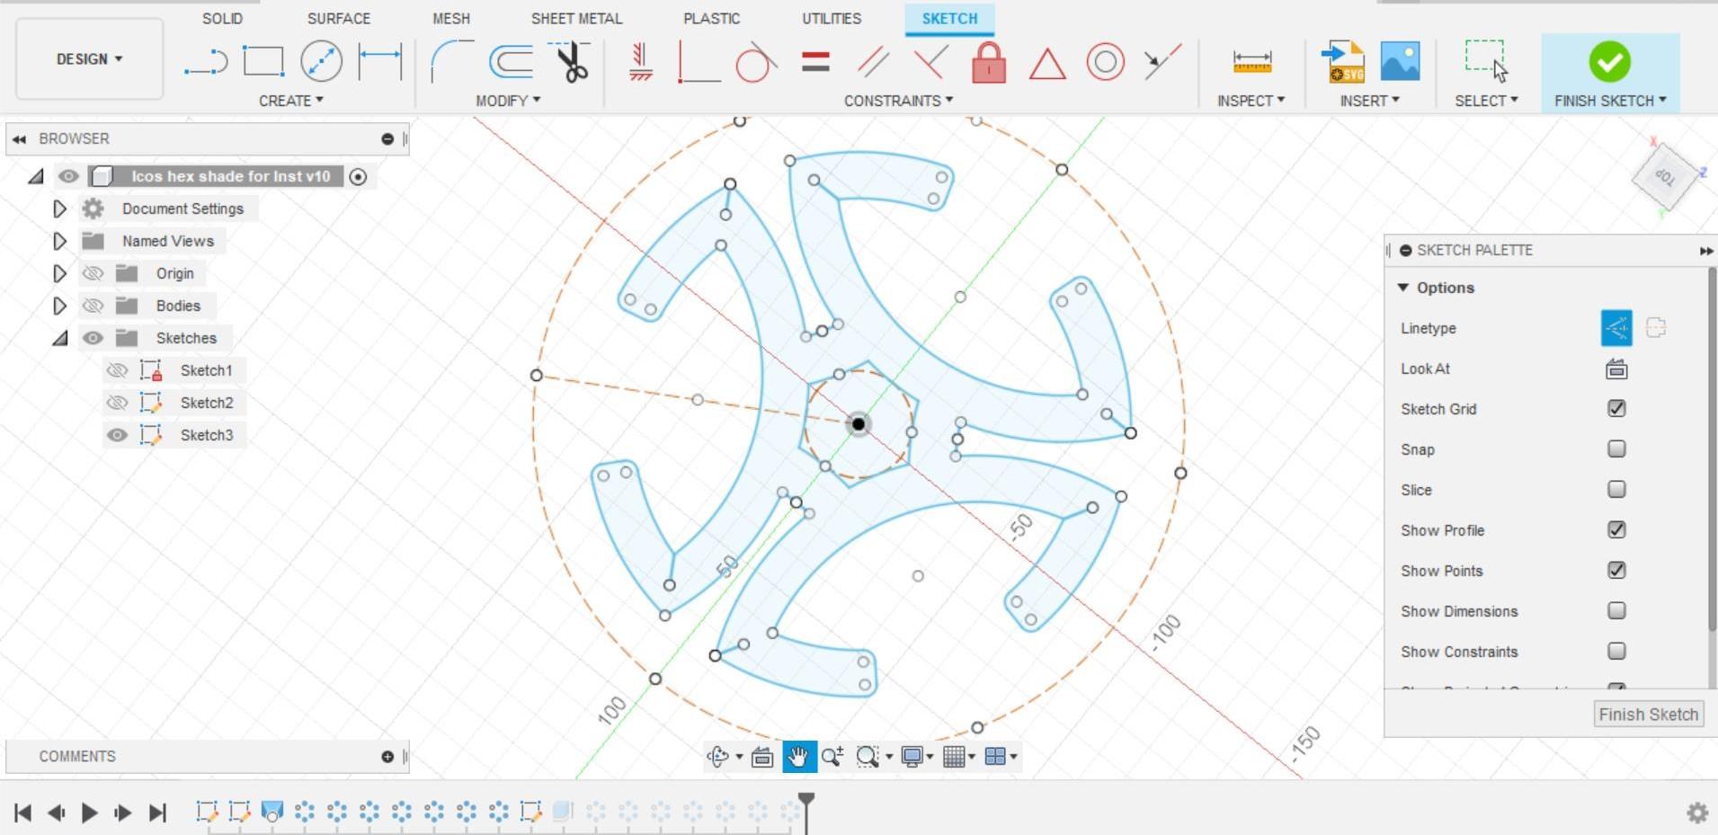1718x835 pixels.
Task: Apply the Equal constraint
Action: [814, 62]
